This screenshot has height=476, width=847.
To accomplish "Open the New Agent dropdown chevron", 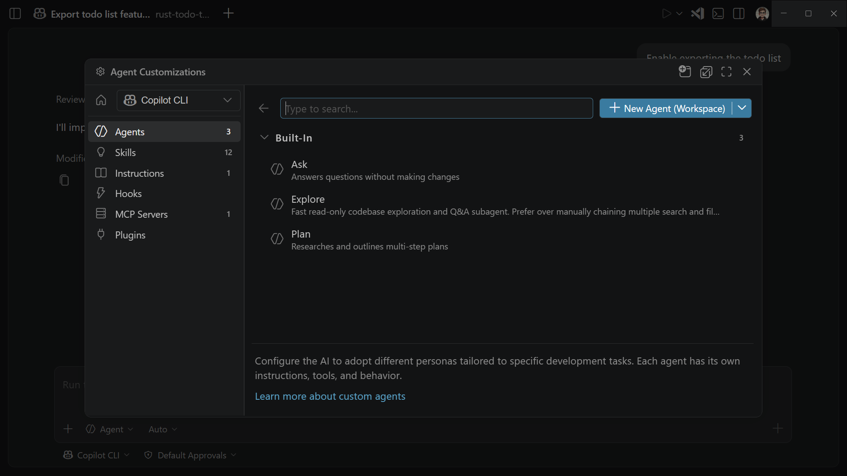I will tap(742, 108).
